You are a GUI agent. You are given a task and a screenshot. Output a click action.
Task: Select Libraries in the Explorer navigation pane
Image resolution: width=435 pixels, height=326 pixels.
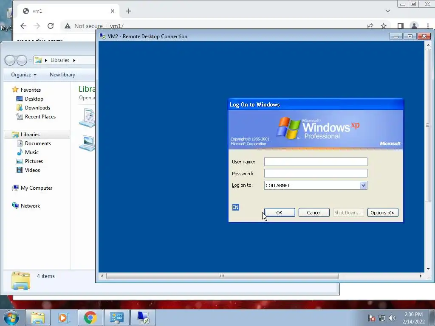coord(30,135)
